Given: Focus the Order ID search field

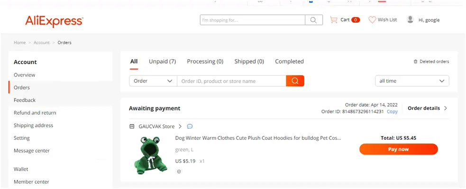Looking at the screenshot, I should (x=231, y=81).
